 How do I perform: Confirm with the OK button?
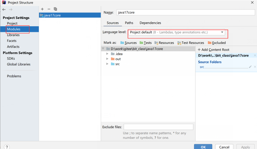203,147
